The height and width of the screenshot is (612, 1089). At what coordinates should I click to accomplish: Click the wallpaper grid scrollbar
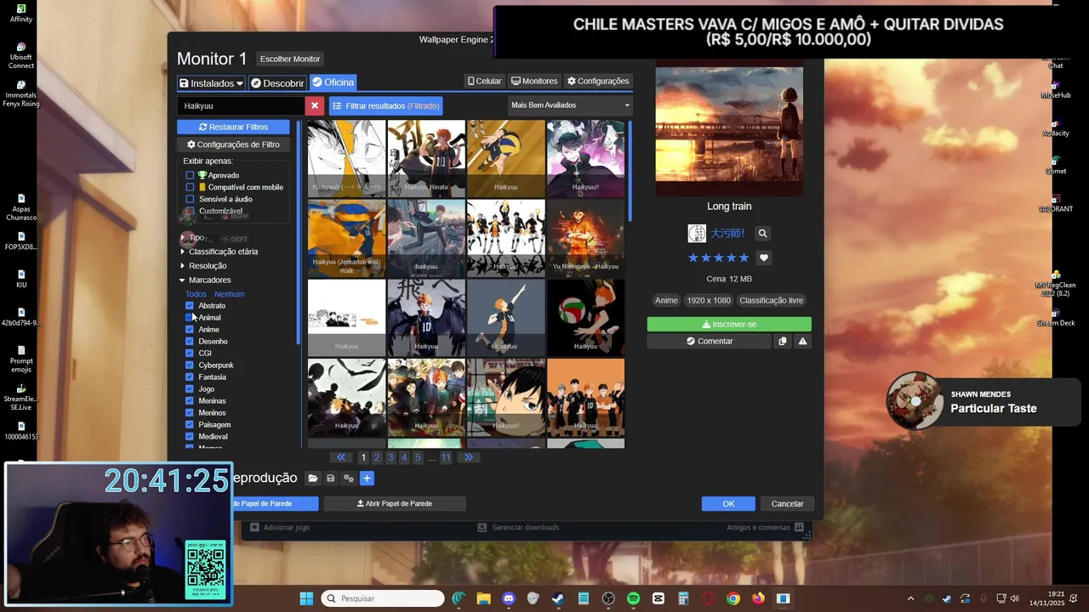pyautogui.click(x=630, y=170)
